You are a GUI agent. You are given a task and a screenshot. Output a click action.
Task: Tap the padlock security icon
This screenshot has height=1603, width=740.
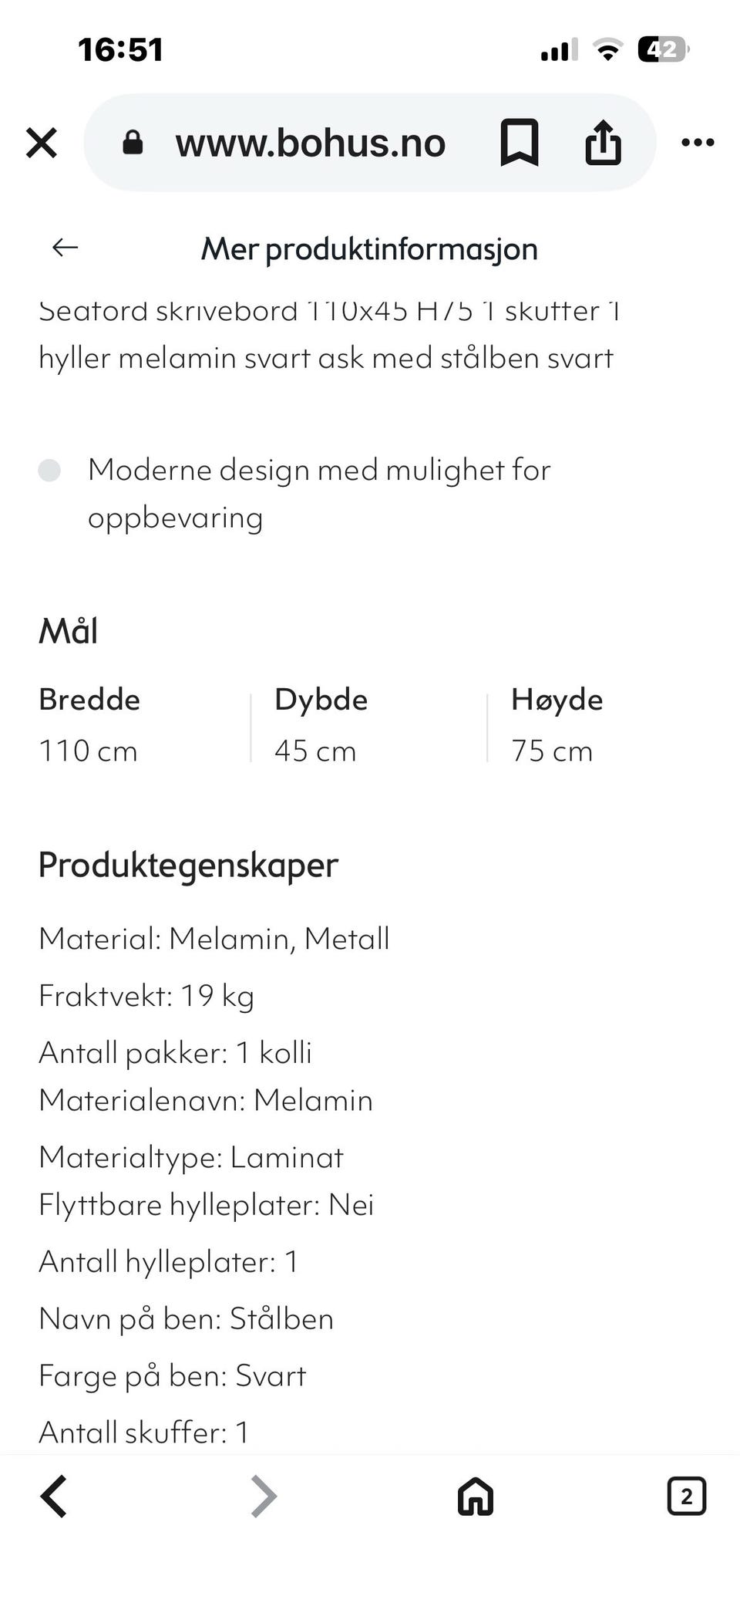tap(133, 142)
